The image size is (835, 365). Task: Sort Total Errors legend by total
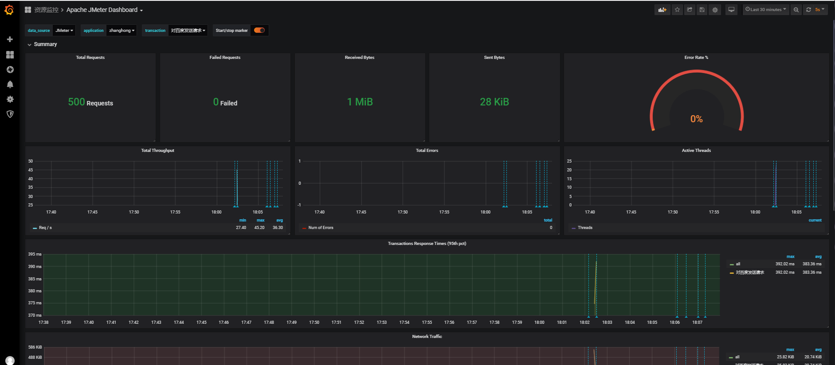[548, 220]
